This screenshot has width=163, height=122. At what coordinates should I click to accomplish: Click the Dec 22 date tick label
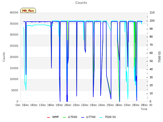[x=80, y=105]
